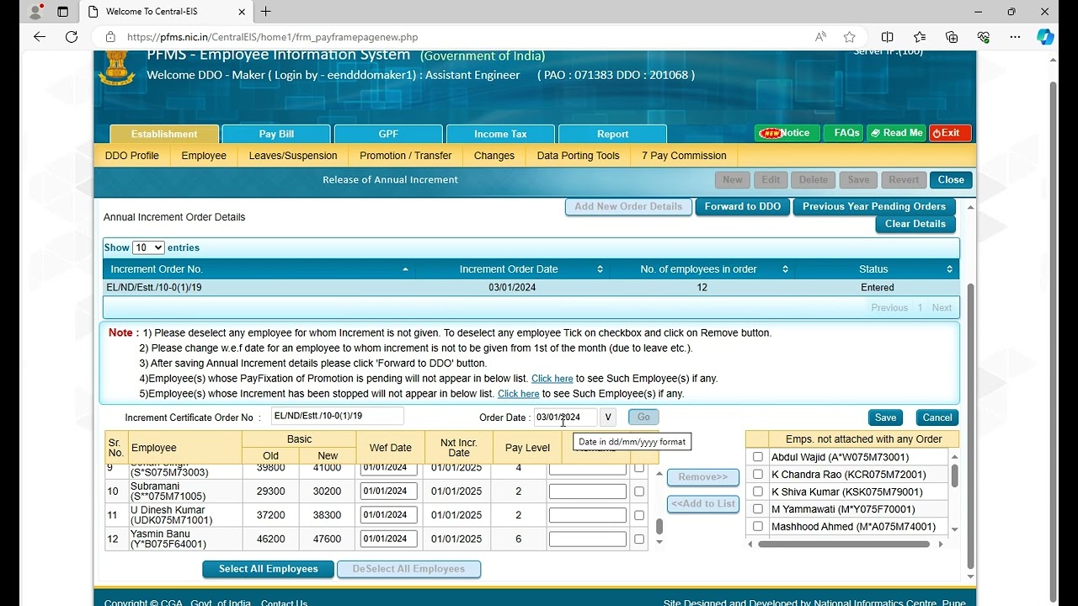
Task: Tick the checkbox for Yasmin Banu
Action: [x=639, y=539]
